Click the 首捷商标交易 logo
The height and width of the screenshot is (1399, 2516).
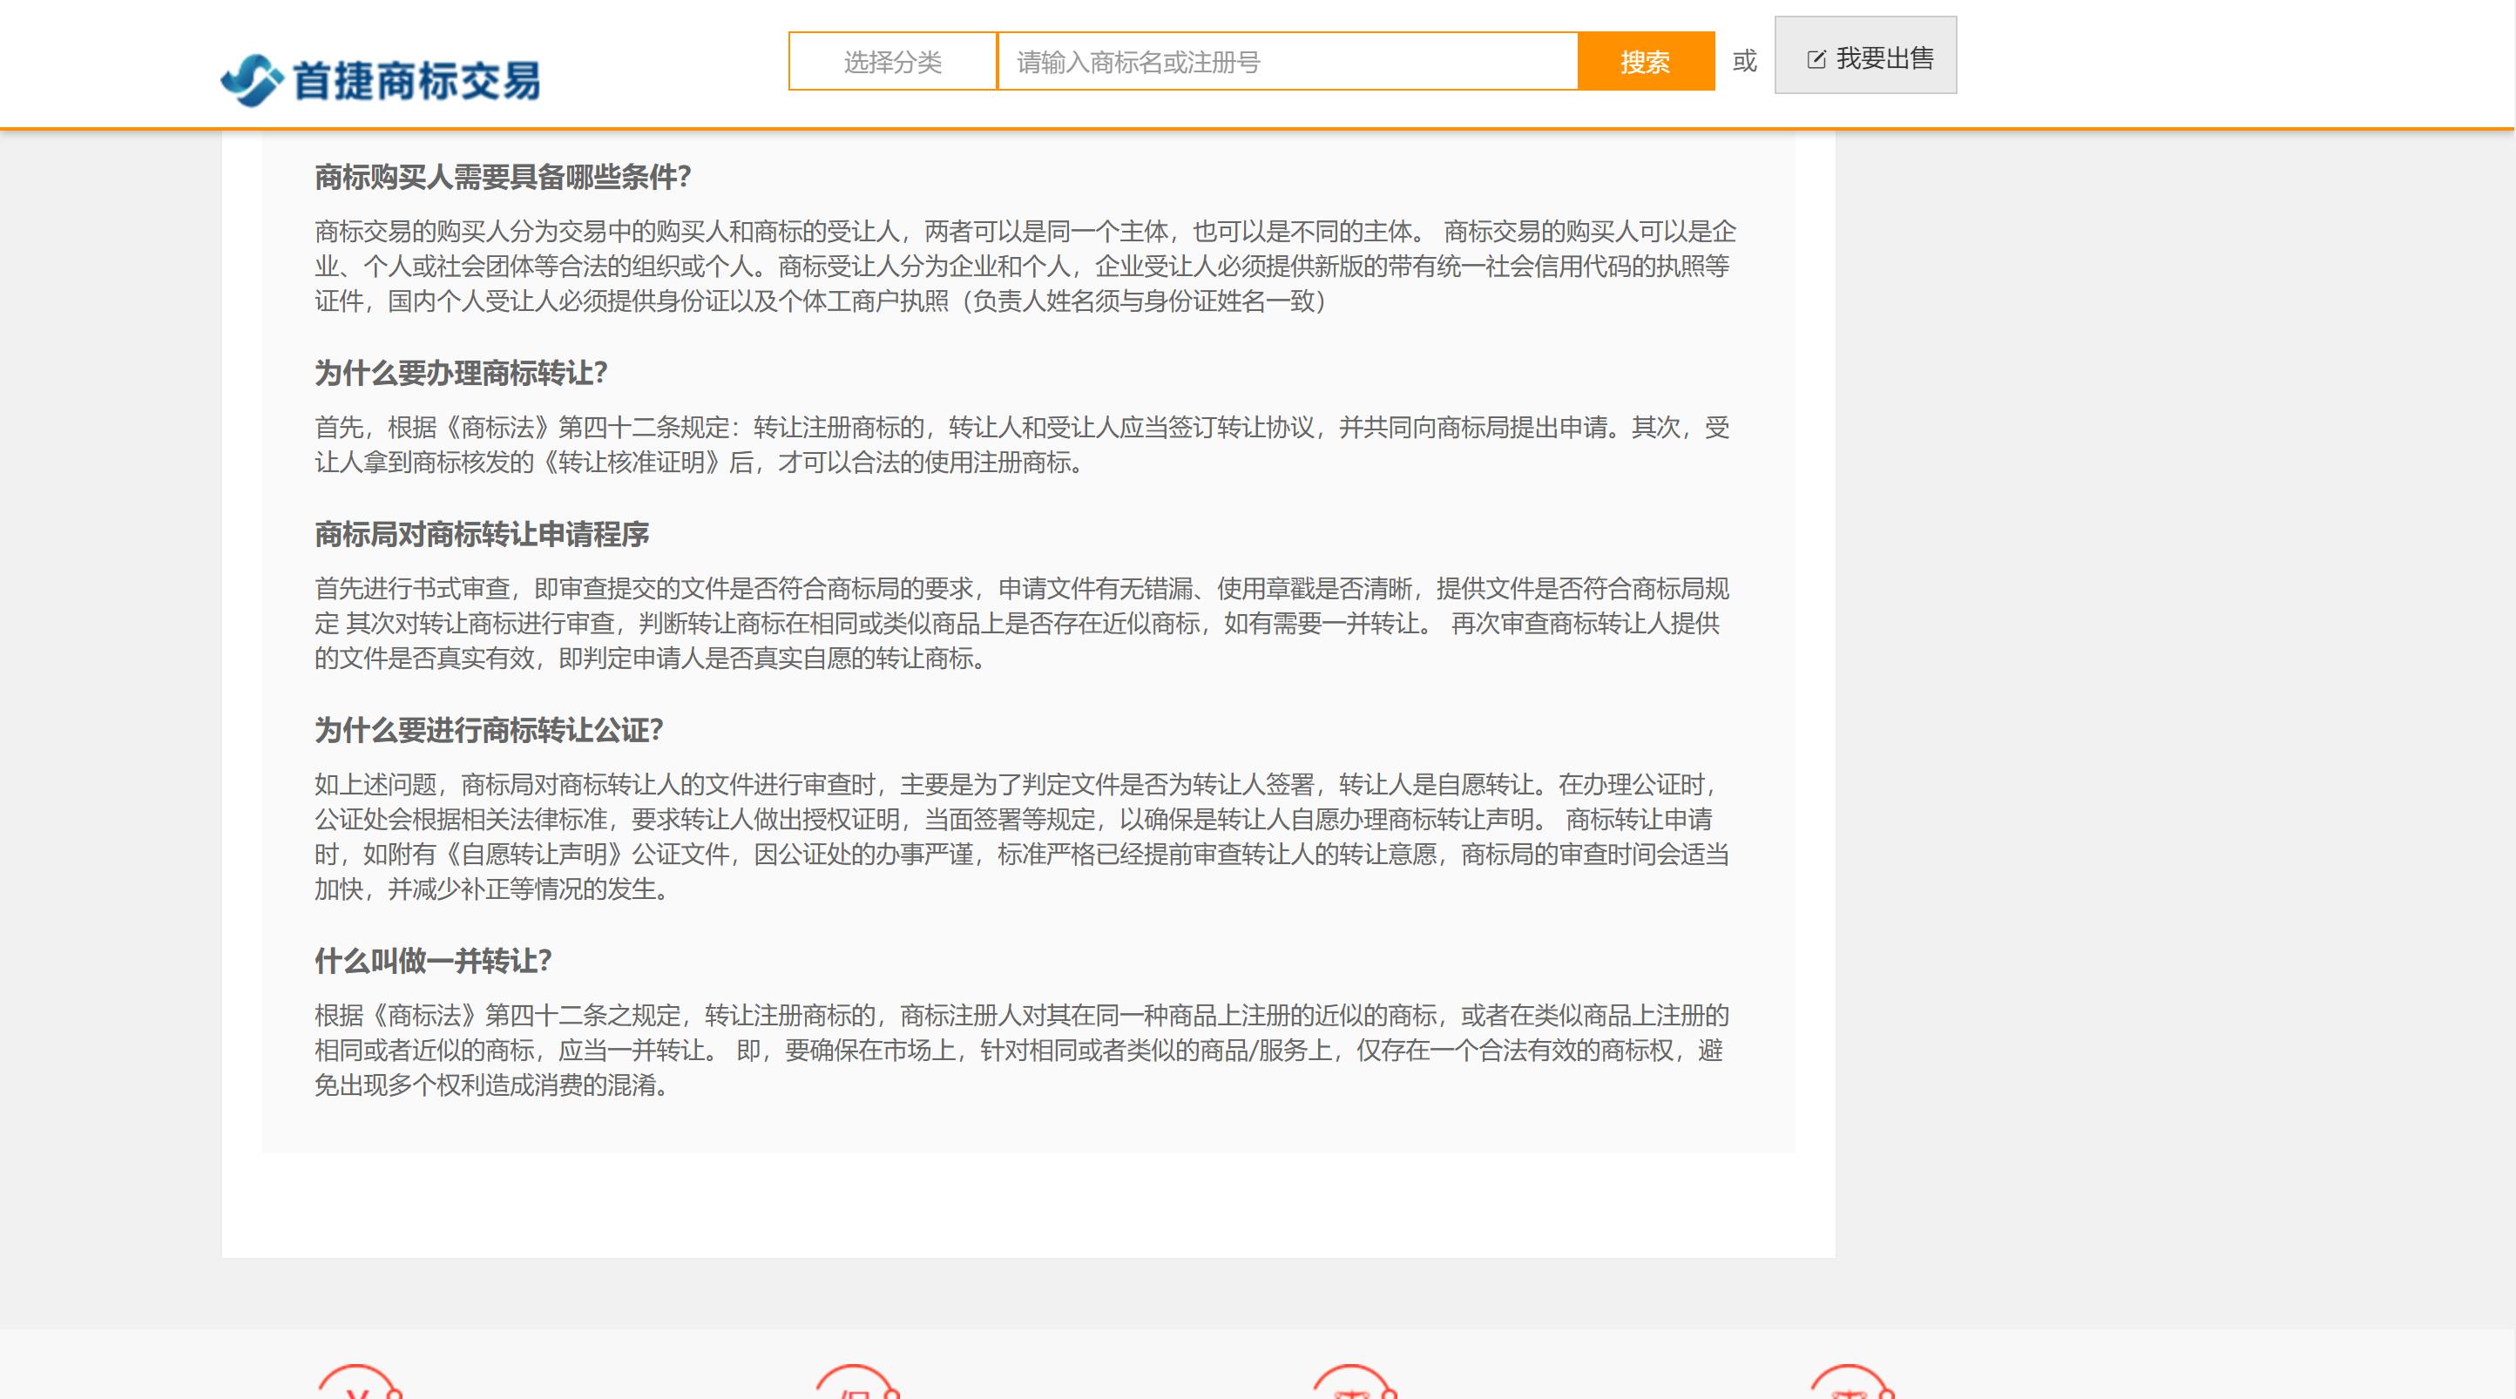coord(380,80)
